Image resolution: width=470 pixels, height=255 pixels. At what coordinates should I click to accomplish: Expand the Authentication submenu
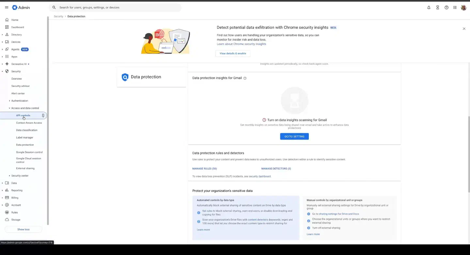(9, 101)
